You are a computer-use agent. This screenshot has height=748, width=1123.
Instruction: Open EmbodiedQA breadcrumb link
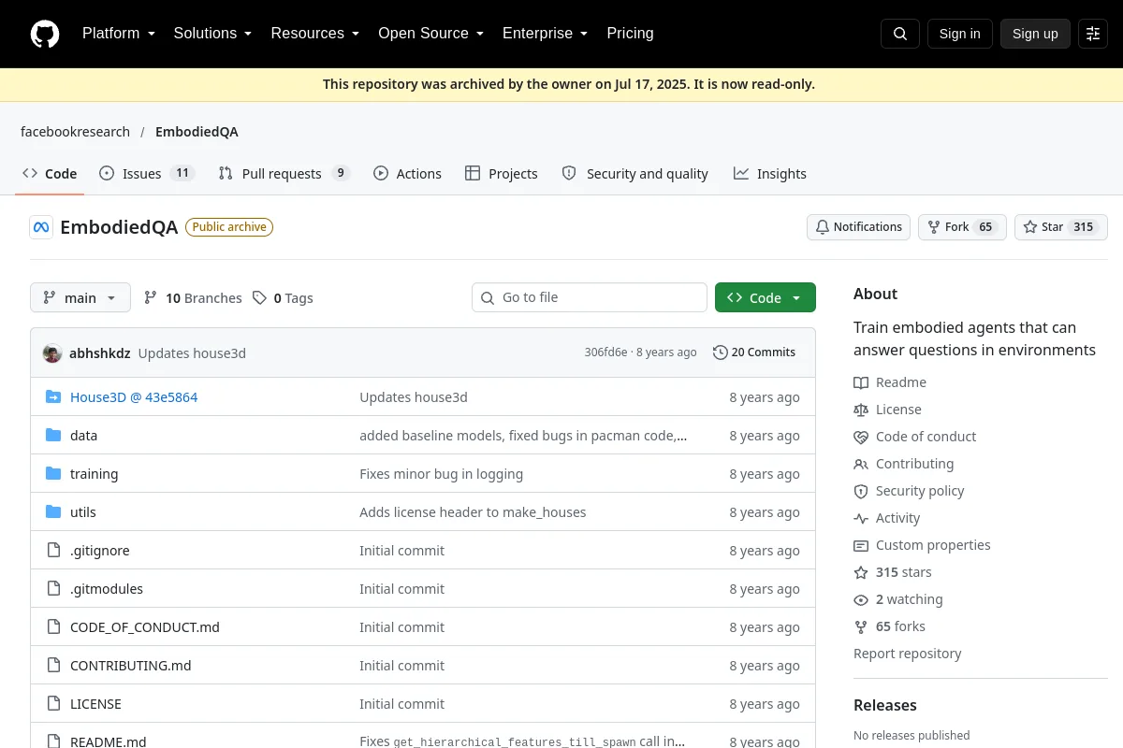[x=197, y=132]
